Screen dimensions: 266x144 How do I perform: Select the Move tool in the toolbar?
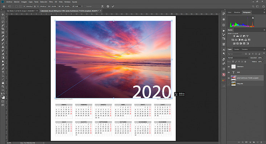pyautogui.click(x=3, y=15)
